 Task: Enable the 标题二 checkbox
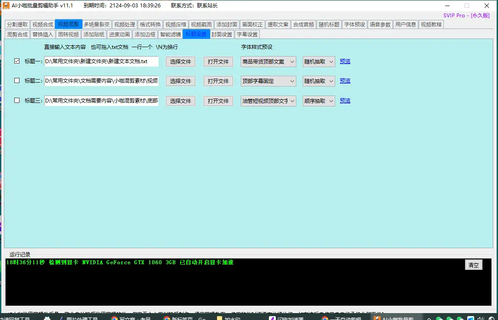click(17, 81)
